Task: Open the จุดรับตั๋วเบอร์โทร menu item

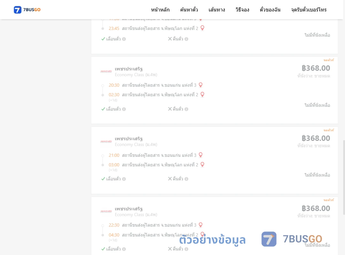Action: click(x=309, y=10)
